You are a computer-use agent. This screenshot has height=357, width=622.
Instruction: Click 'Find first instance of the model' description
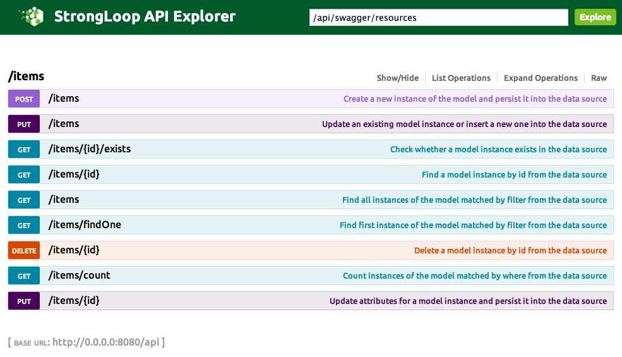473,225
